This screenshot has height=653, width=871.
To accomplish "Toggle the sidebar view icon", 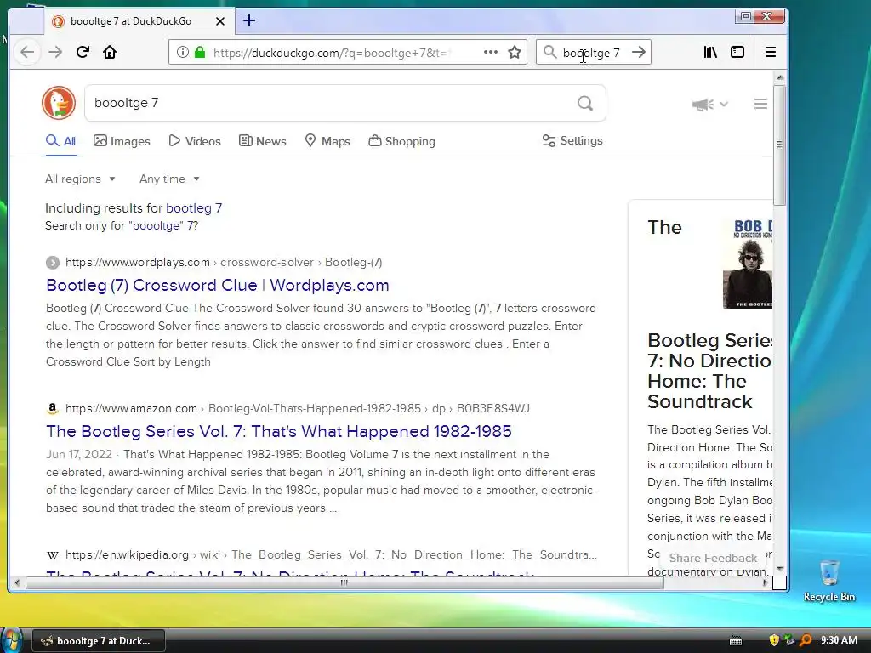I will click(x=737, y=52).
